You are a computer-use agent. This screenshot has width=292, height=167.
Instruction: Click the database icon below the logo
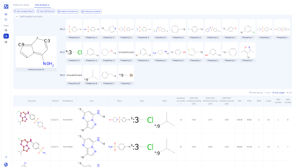[x=6, y=14]
